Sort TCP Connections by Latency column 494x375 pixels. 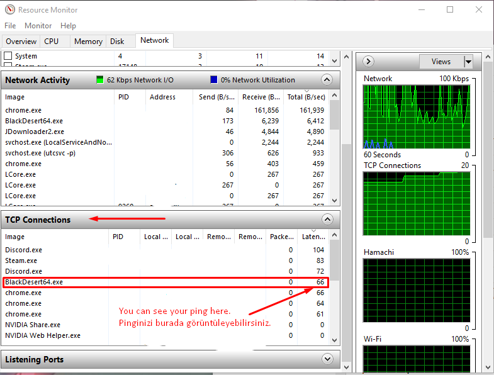coord(313,237)
